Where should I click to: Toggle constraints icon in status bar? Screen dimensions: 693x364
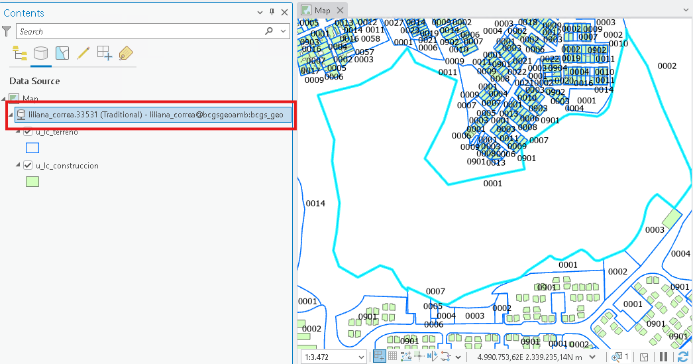point(405,356)
